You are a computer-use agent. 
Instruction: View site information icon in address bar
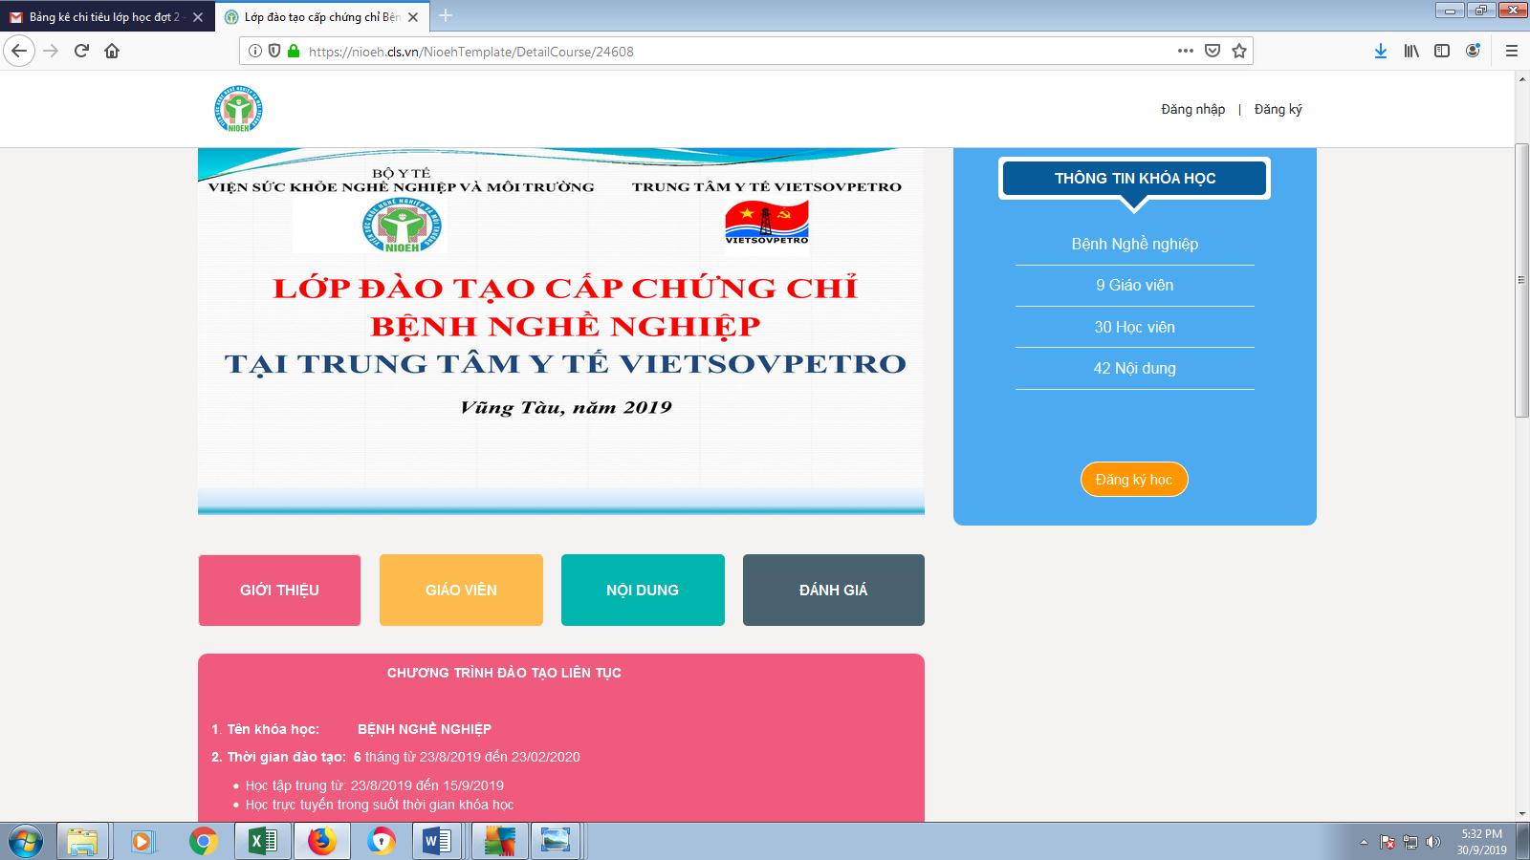tap(255, 51)
